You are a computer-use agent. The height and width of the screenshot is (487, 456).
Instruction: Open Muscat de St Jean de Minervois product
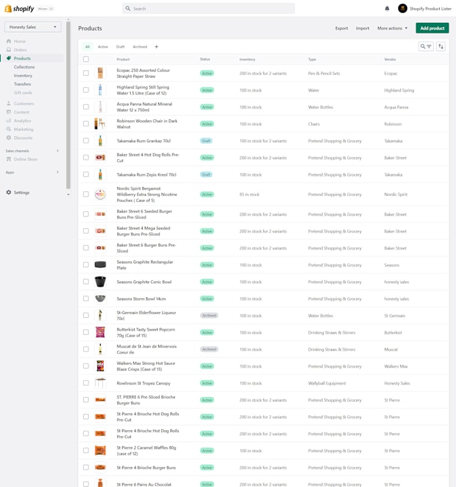point(146,349)
